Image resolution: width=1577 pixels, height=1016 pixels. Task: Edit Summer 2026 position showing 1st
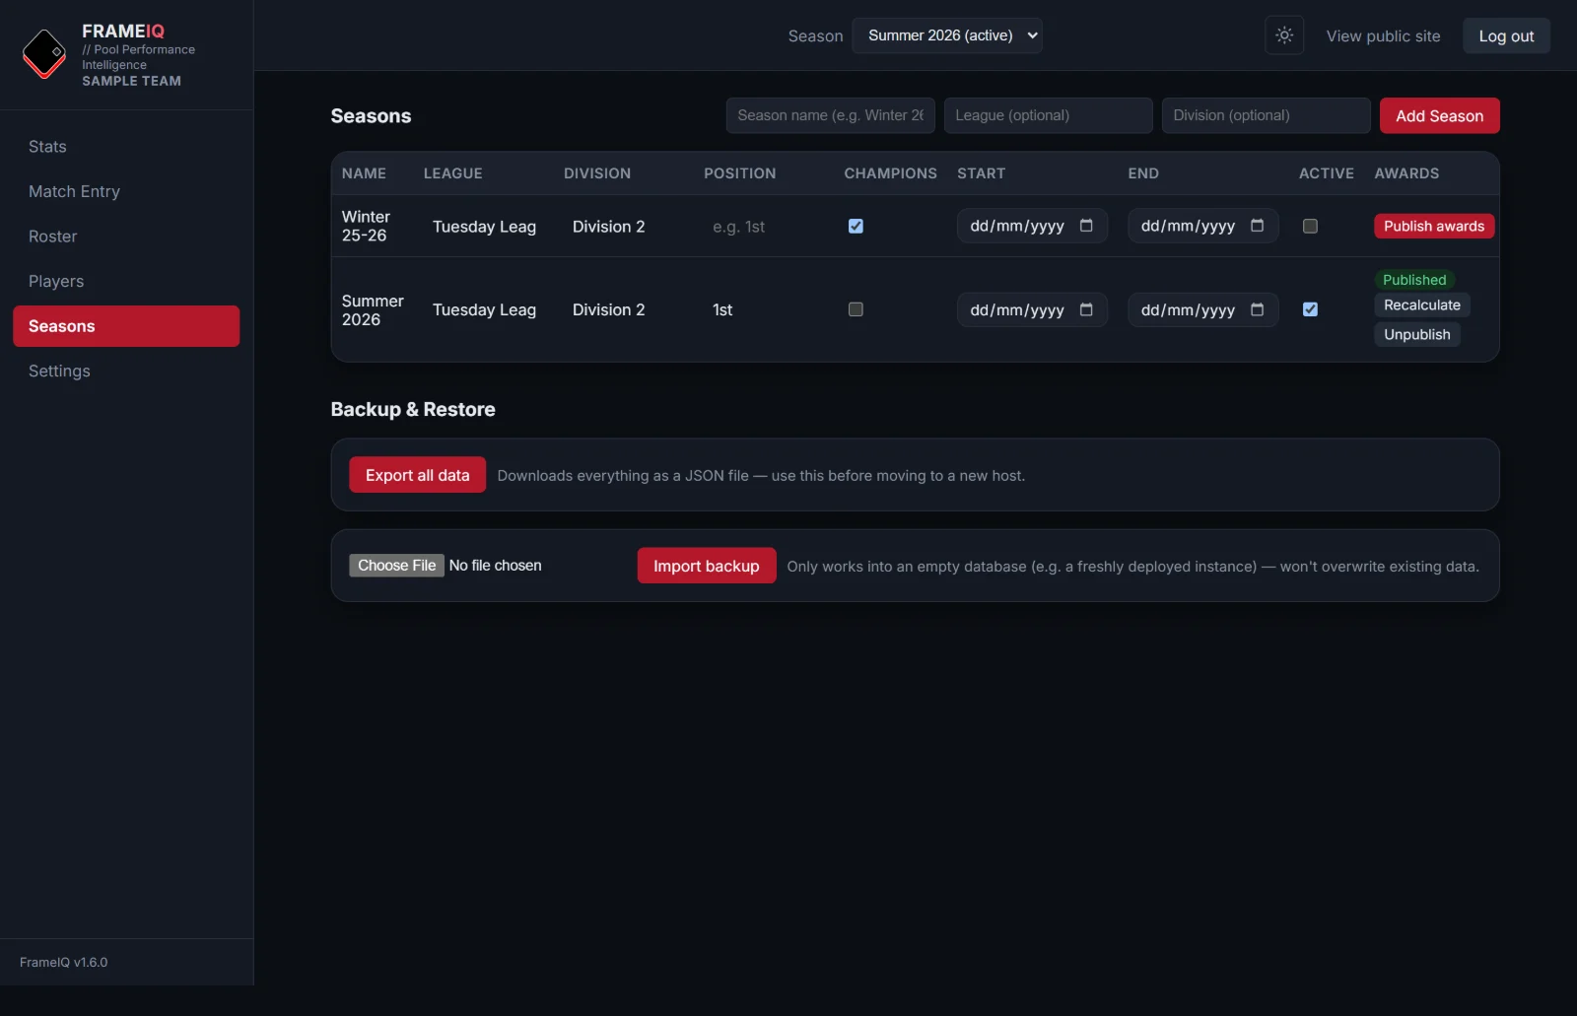click(766, 309)
